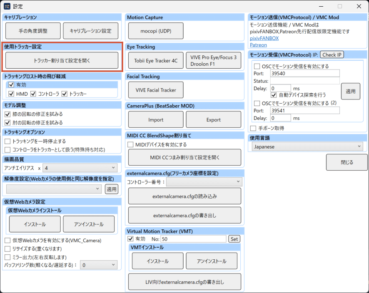Toggle the HMD checkbox

point(11,94)
